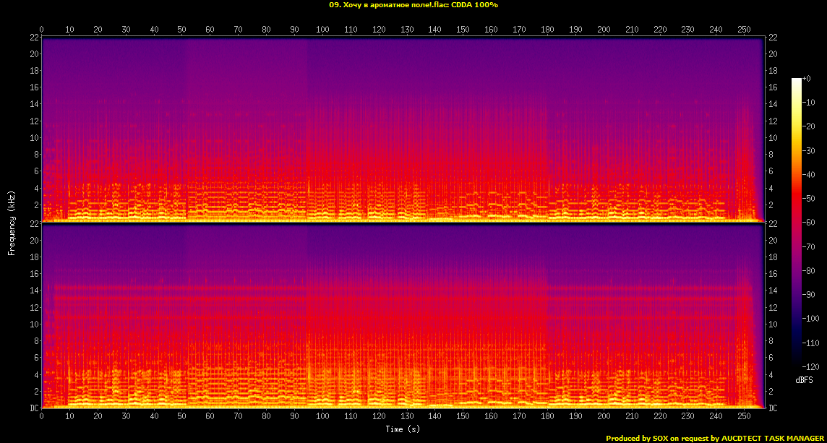Click the file title text at the top

click(413, 4)
